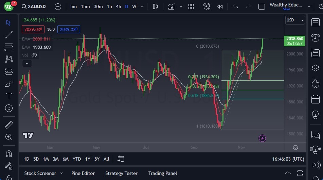
Task: Set chart range to 5D
Action: coord(36,159)
